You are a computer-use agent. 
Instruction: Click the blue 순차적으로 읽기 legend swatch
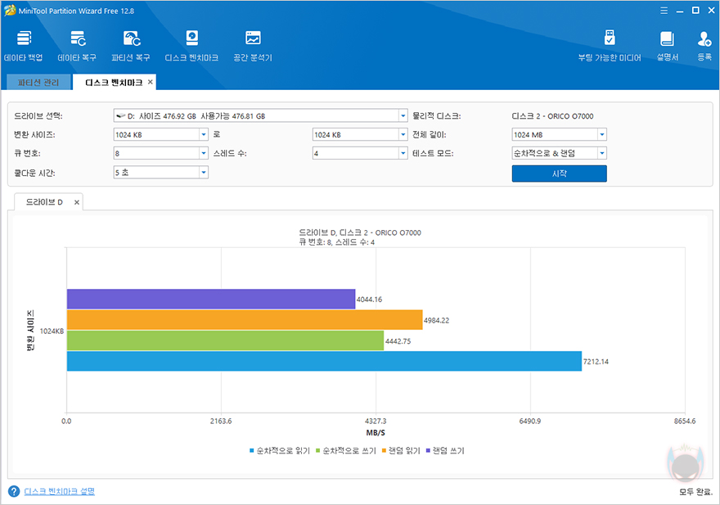click(x=252, y=451)
